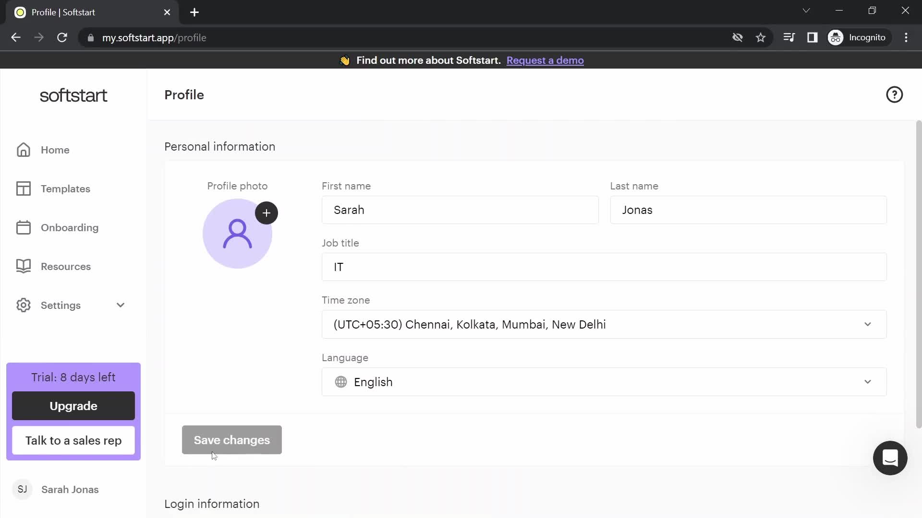Screen dimensions: 922x518
Task: Open the Templates section
Action: point(65,188)
